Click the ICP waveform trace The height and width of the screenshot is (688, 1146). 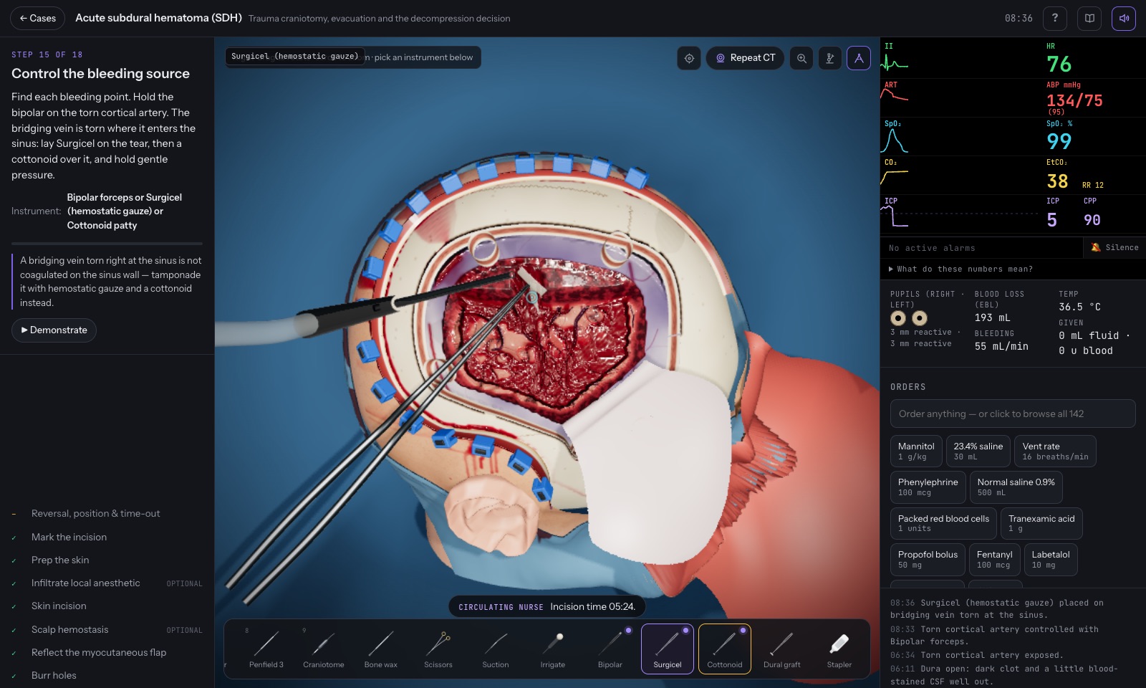tap(895, 216)
